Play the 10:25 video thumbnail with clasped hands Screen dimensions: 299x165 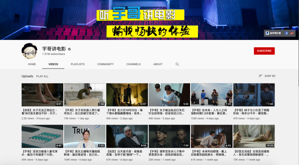(x=254, y=136)
